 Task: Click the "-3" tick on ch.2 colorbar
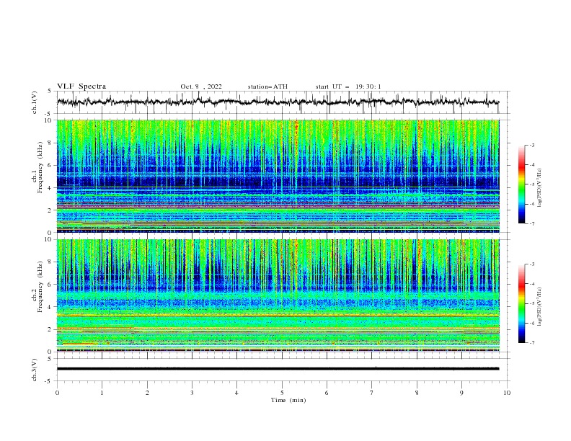coord(531,264)
